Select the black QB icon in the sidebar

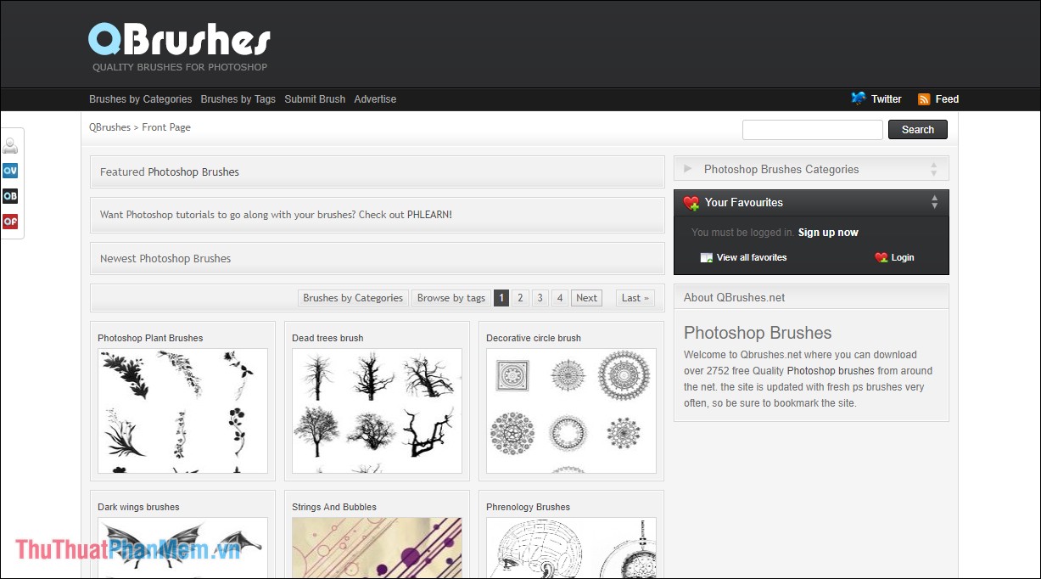click(x=10, y=196)
